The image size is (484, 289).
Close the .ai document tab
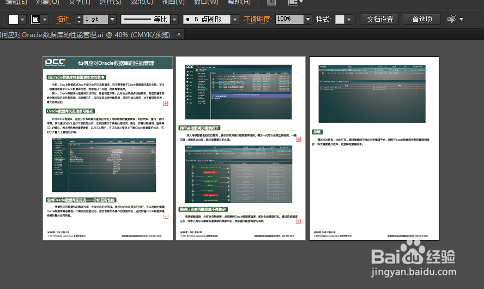(x=179, y=34)
